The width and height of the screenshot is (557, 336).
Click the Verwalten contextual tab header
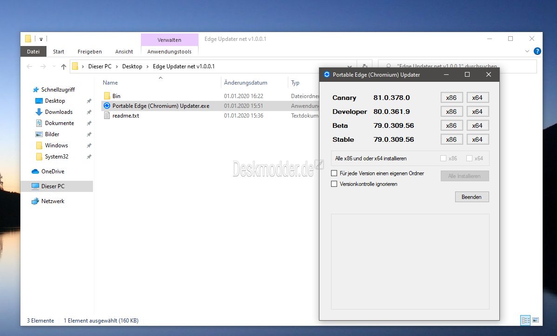[x=169, y=40]
